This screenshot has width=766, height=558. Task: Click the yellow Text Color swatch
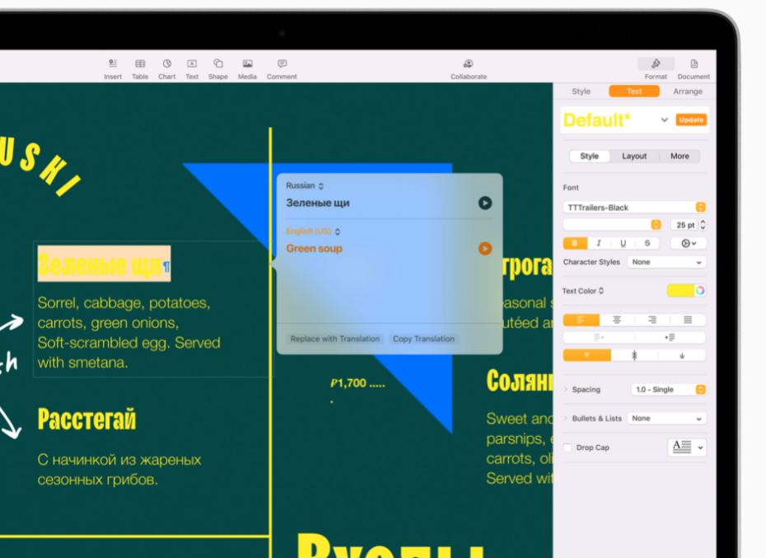tap(680, 290)
